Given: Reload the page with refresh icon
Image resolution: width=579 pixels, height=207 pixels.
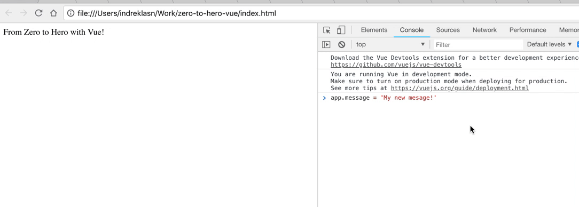Looking at the screenshot, I should 38,13.
